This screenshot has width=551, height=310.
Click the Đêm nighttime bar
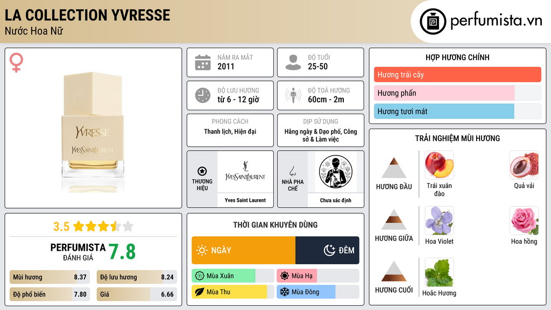coord(327,250)
